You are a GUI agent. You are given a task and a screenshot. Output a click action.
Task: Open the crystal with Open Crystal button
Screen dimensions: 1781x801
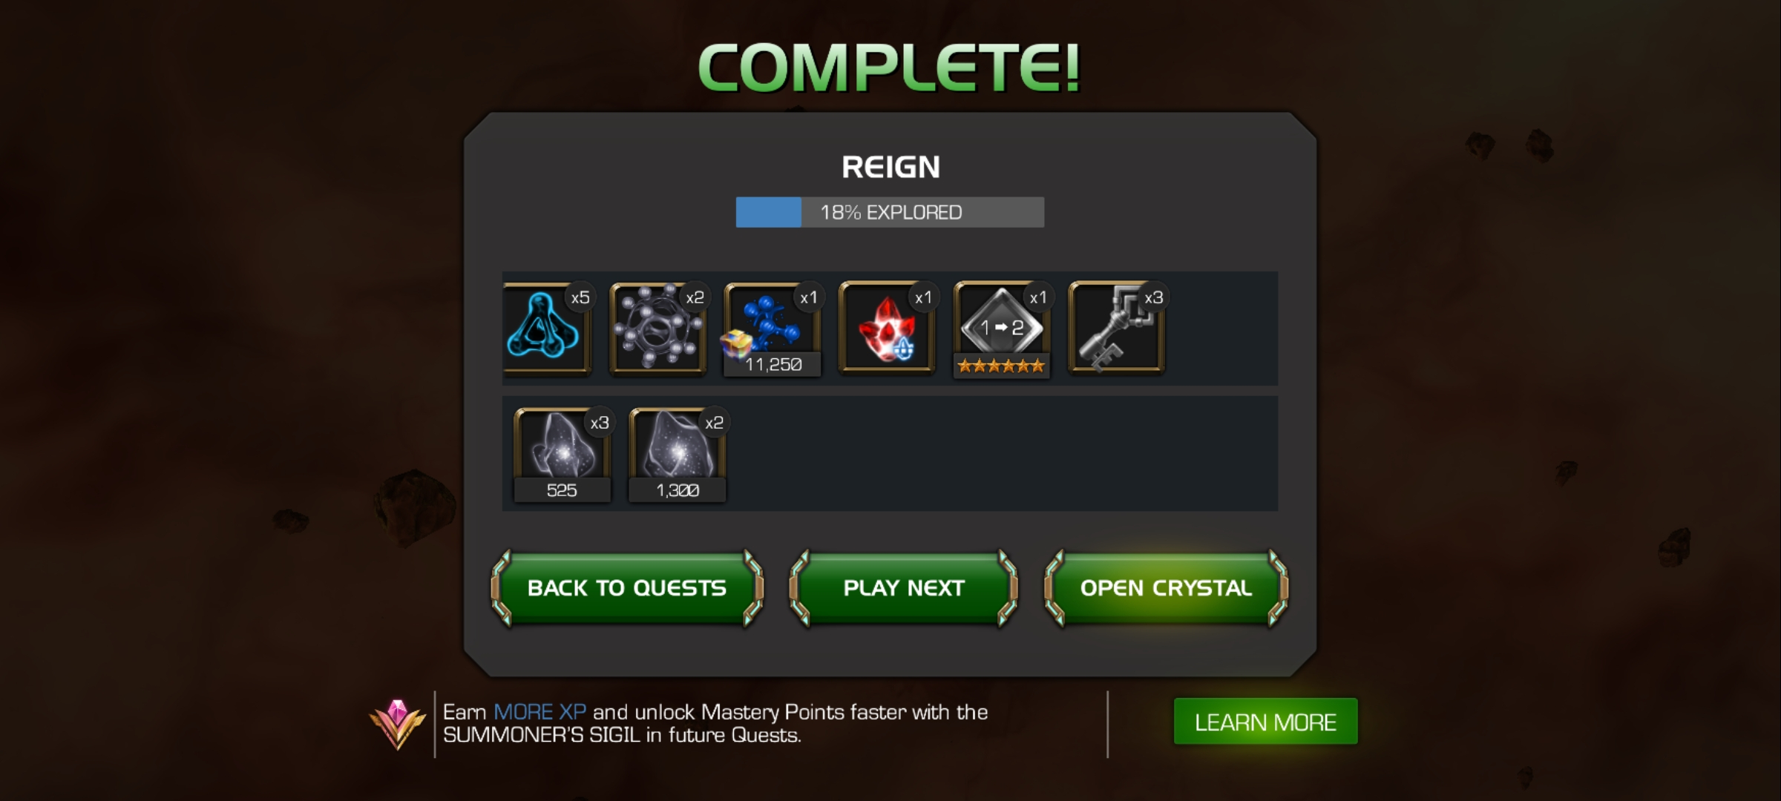pos(1166,588)
